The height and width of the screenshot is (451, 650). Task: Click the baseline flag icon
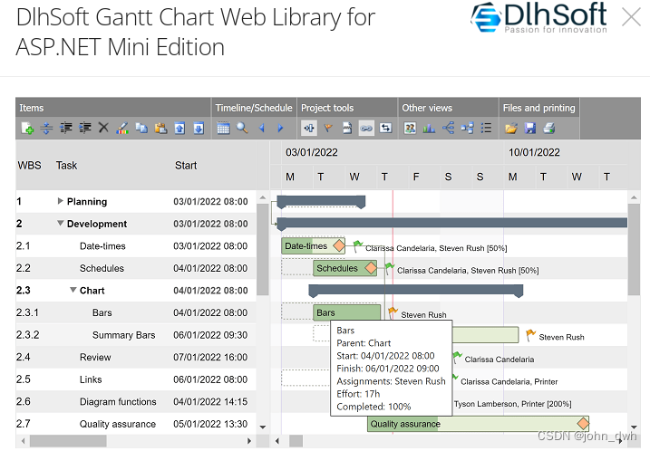click(328, 129)
